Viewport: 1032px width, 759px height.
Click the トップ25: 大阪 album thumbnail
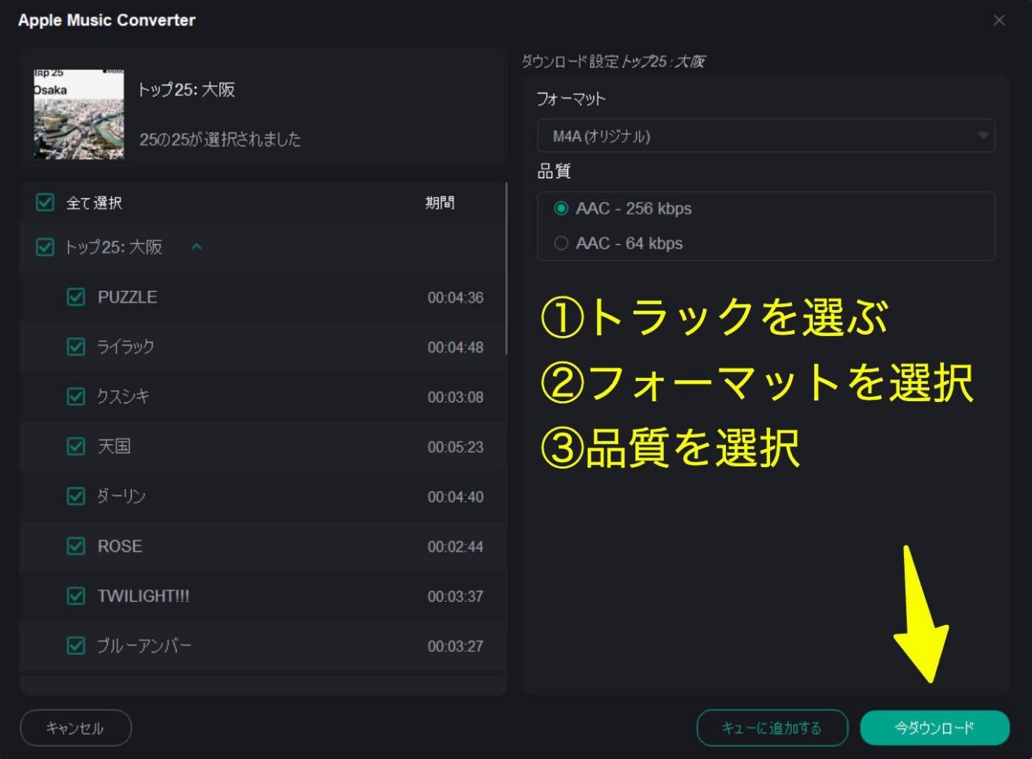tap(79, 114)
